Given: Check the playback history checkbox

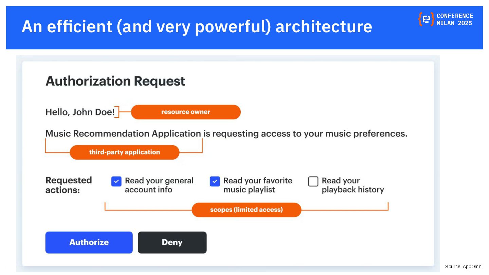Looking at the screenshot, I should 313,182.
